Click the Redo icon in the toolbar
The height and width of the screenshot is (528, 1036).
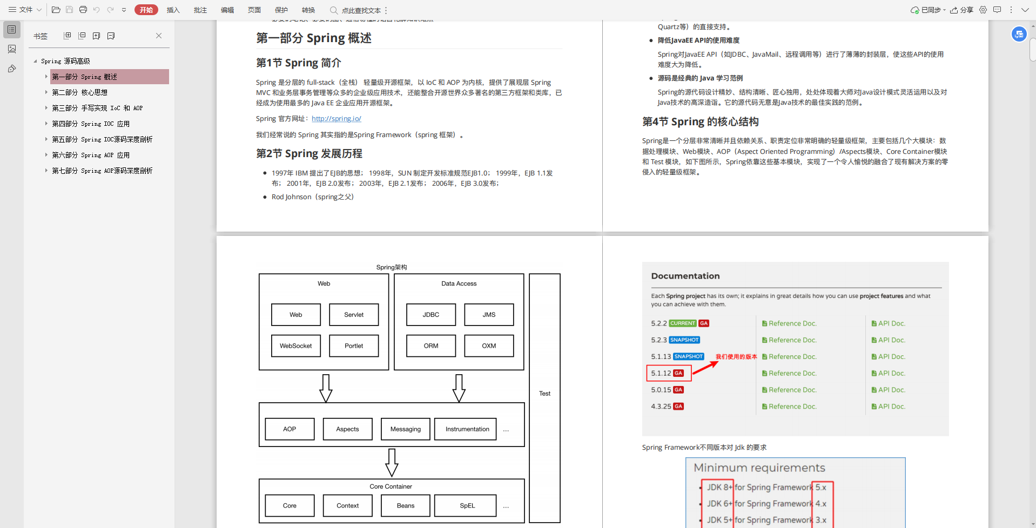(110, 9)
